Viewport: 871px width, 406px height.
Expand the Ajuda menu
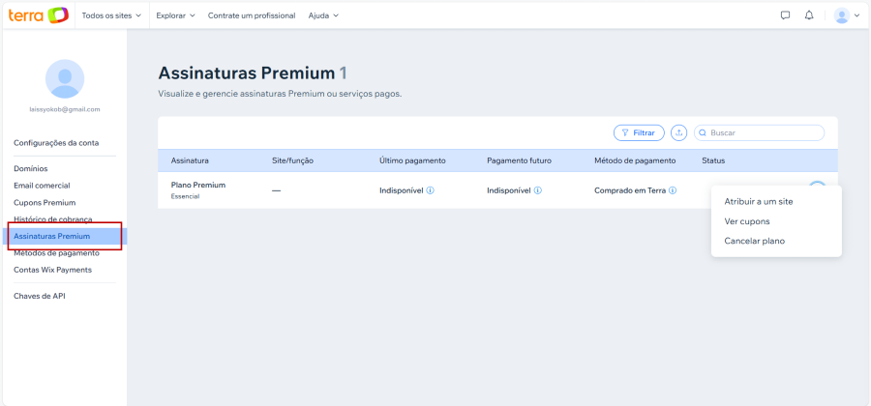(323, 15)
